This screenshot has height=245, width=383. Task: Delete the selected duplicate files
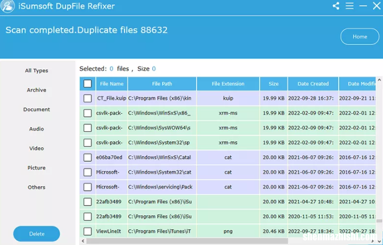37,234
